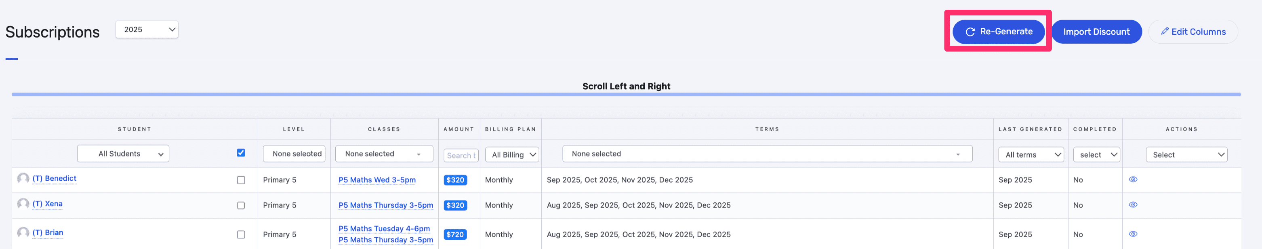Open the Actions Select dropdown
The height and width of the screenshot is (249, 1262).
pyautogui.click(x=1186, y=155)
